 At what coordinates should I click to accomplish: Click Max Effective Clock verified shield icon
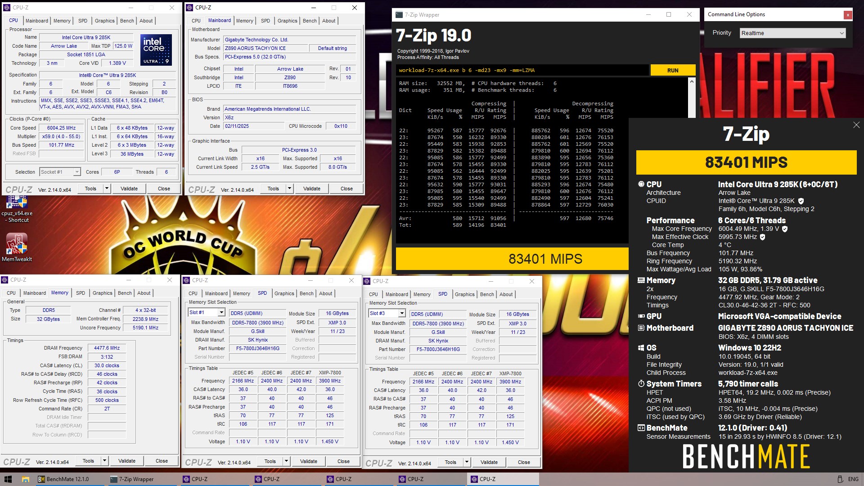(762, 237)
